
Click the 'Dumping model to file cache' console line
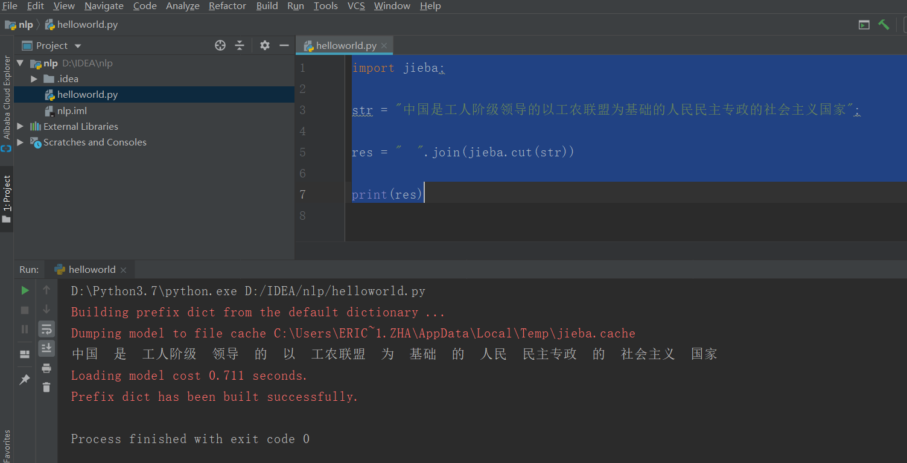tap(354, 333)
